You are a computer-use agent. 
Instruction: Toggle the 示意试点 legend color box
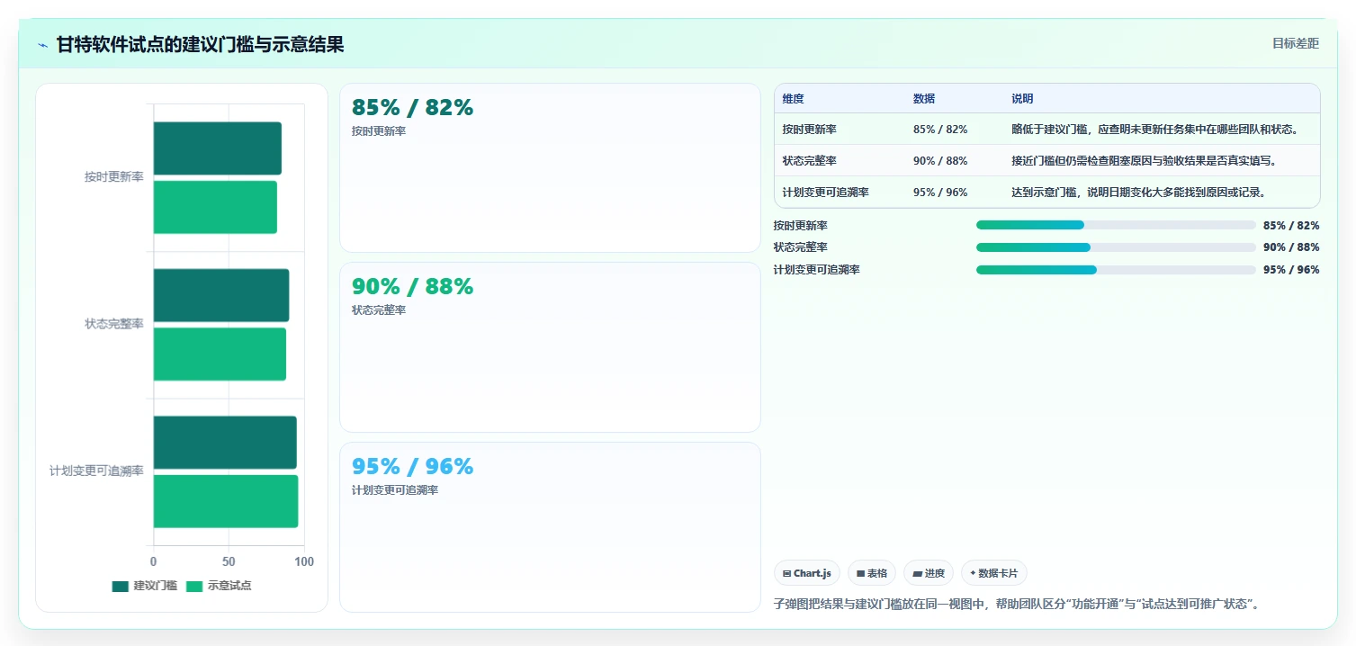click(x=194, y=586)
